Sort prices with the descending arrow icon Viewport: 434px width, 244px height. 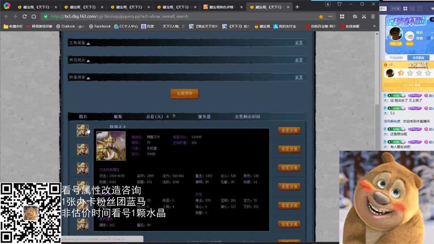pos(167,116)
